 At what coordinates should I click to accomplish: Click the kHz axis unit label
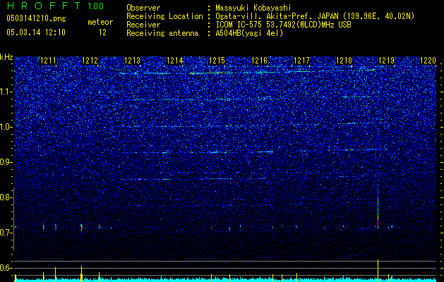[6, 57]
